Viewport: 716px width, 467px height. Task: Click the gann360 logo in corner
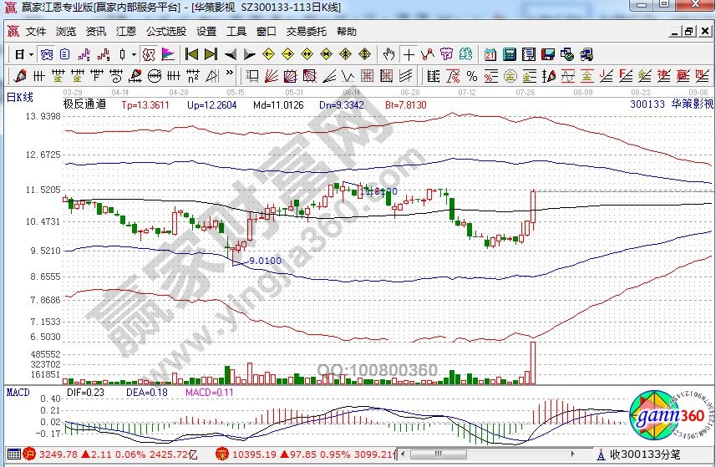point(670,416)
